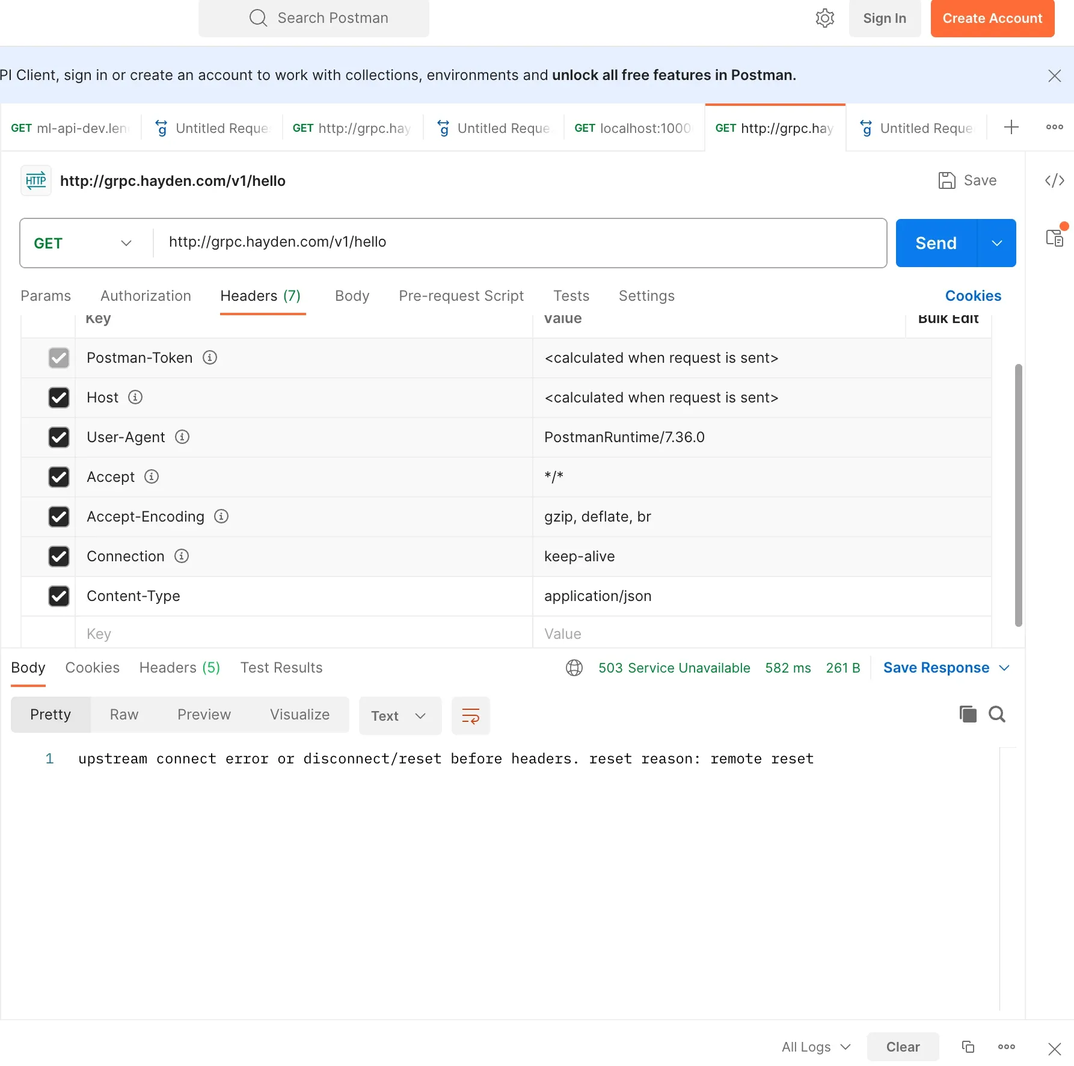Open the All Logs filter dropdown
The height and width of the screenshot is (1066, 1074).
[x=816, y=1047]
